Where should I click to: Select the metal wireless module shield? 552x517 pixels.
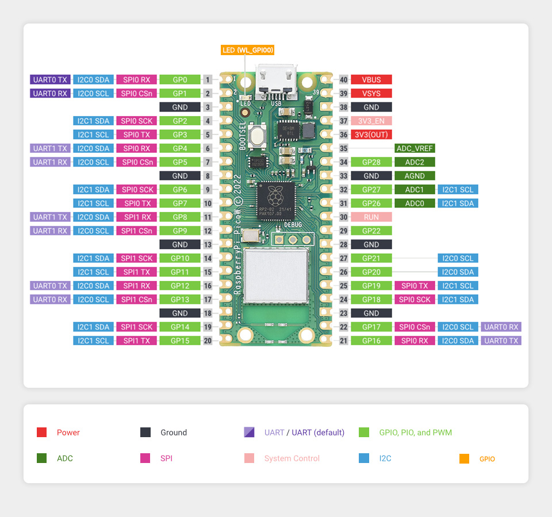[275, 276]
